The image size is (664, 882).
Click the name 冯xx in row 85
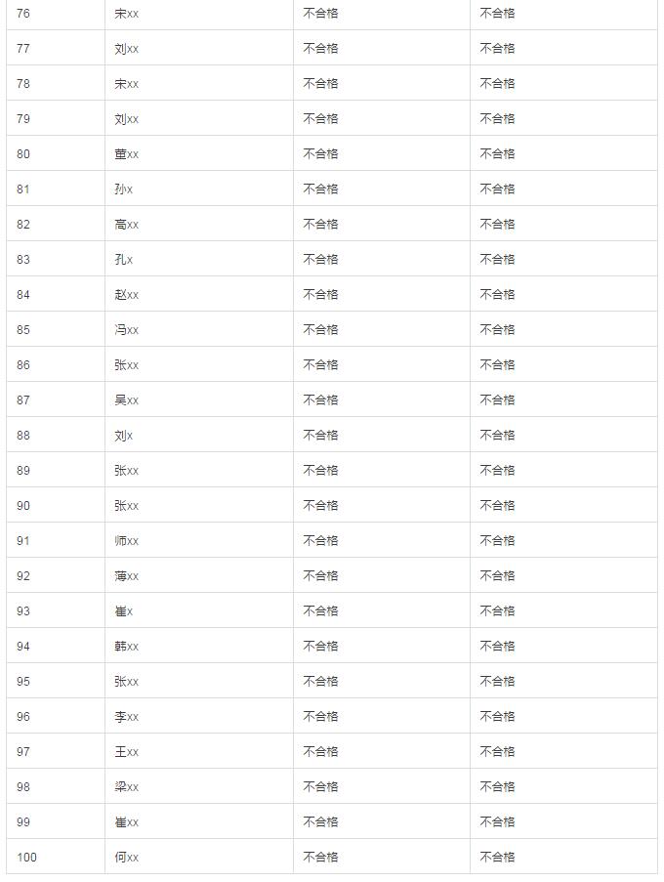pos(127,330)
